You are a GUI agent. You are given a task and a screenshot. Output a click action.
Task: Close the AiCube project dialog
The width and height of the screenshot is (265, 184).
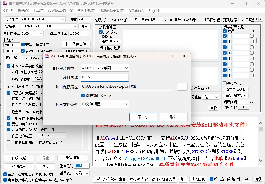point(184,56)
